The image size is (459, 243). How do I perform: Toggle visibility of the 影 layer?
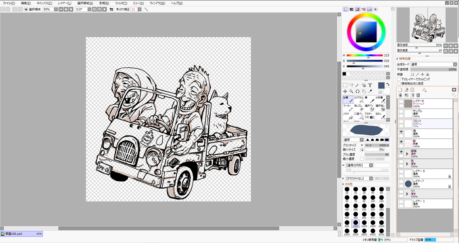(401, 142)
